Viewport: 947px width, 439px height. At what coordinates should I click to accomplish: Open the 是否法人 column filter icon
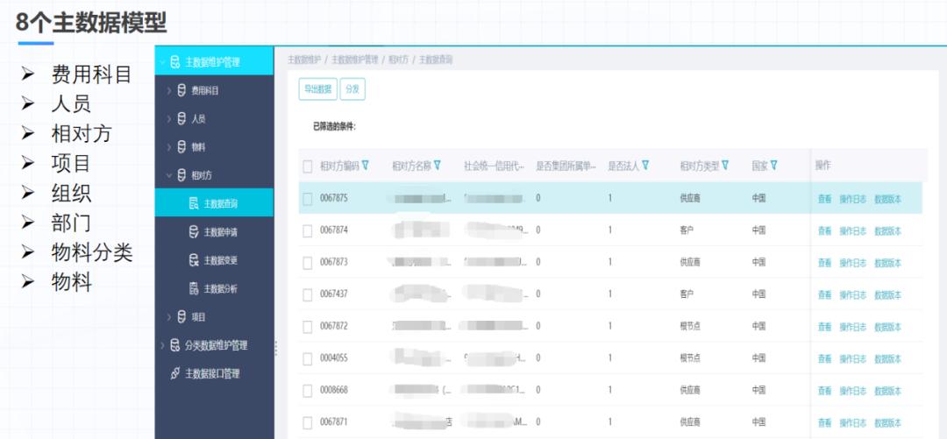click(x=645, y=166)
